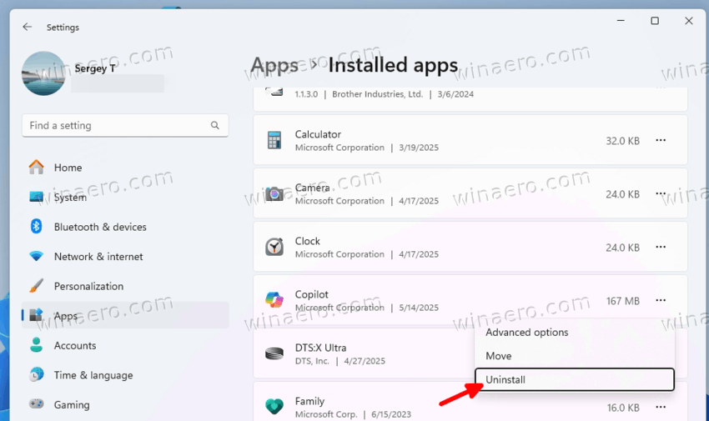This screenshot has height=421, width=709.
Task: Select the Family app name
Action: click(x=309, y=401)
